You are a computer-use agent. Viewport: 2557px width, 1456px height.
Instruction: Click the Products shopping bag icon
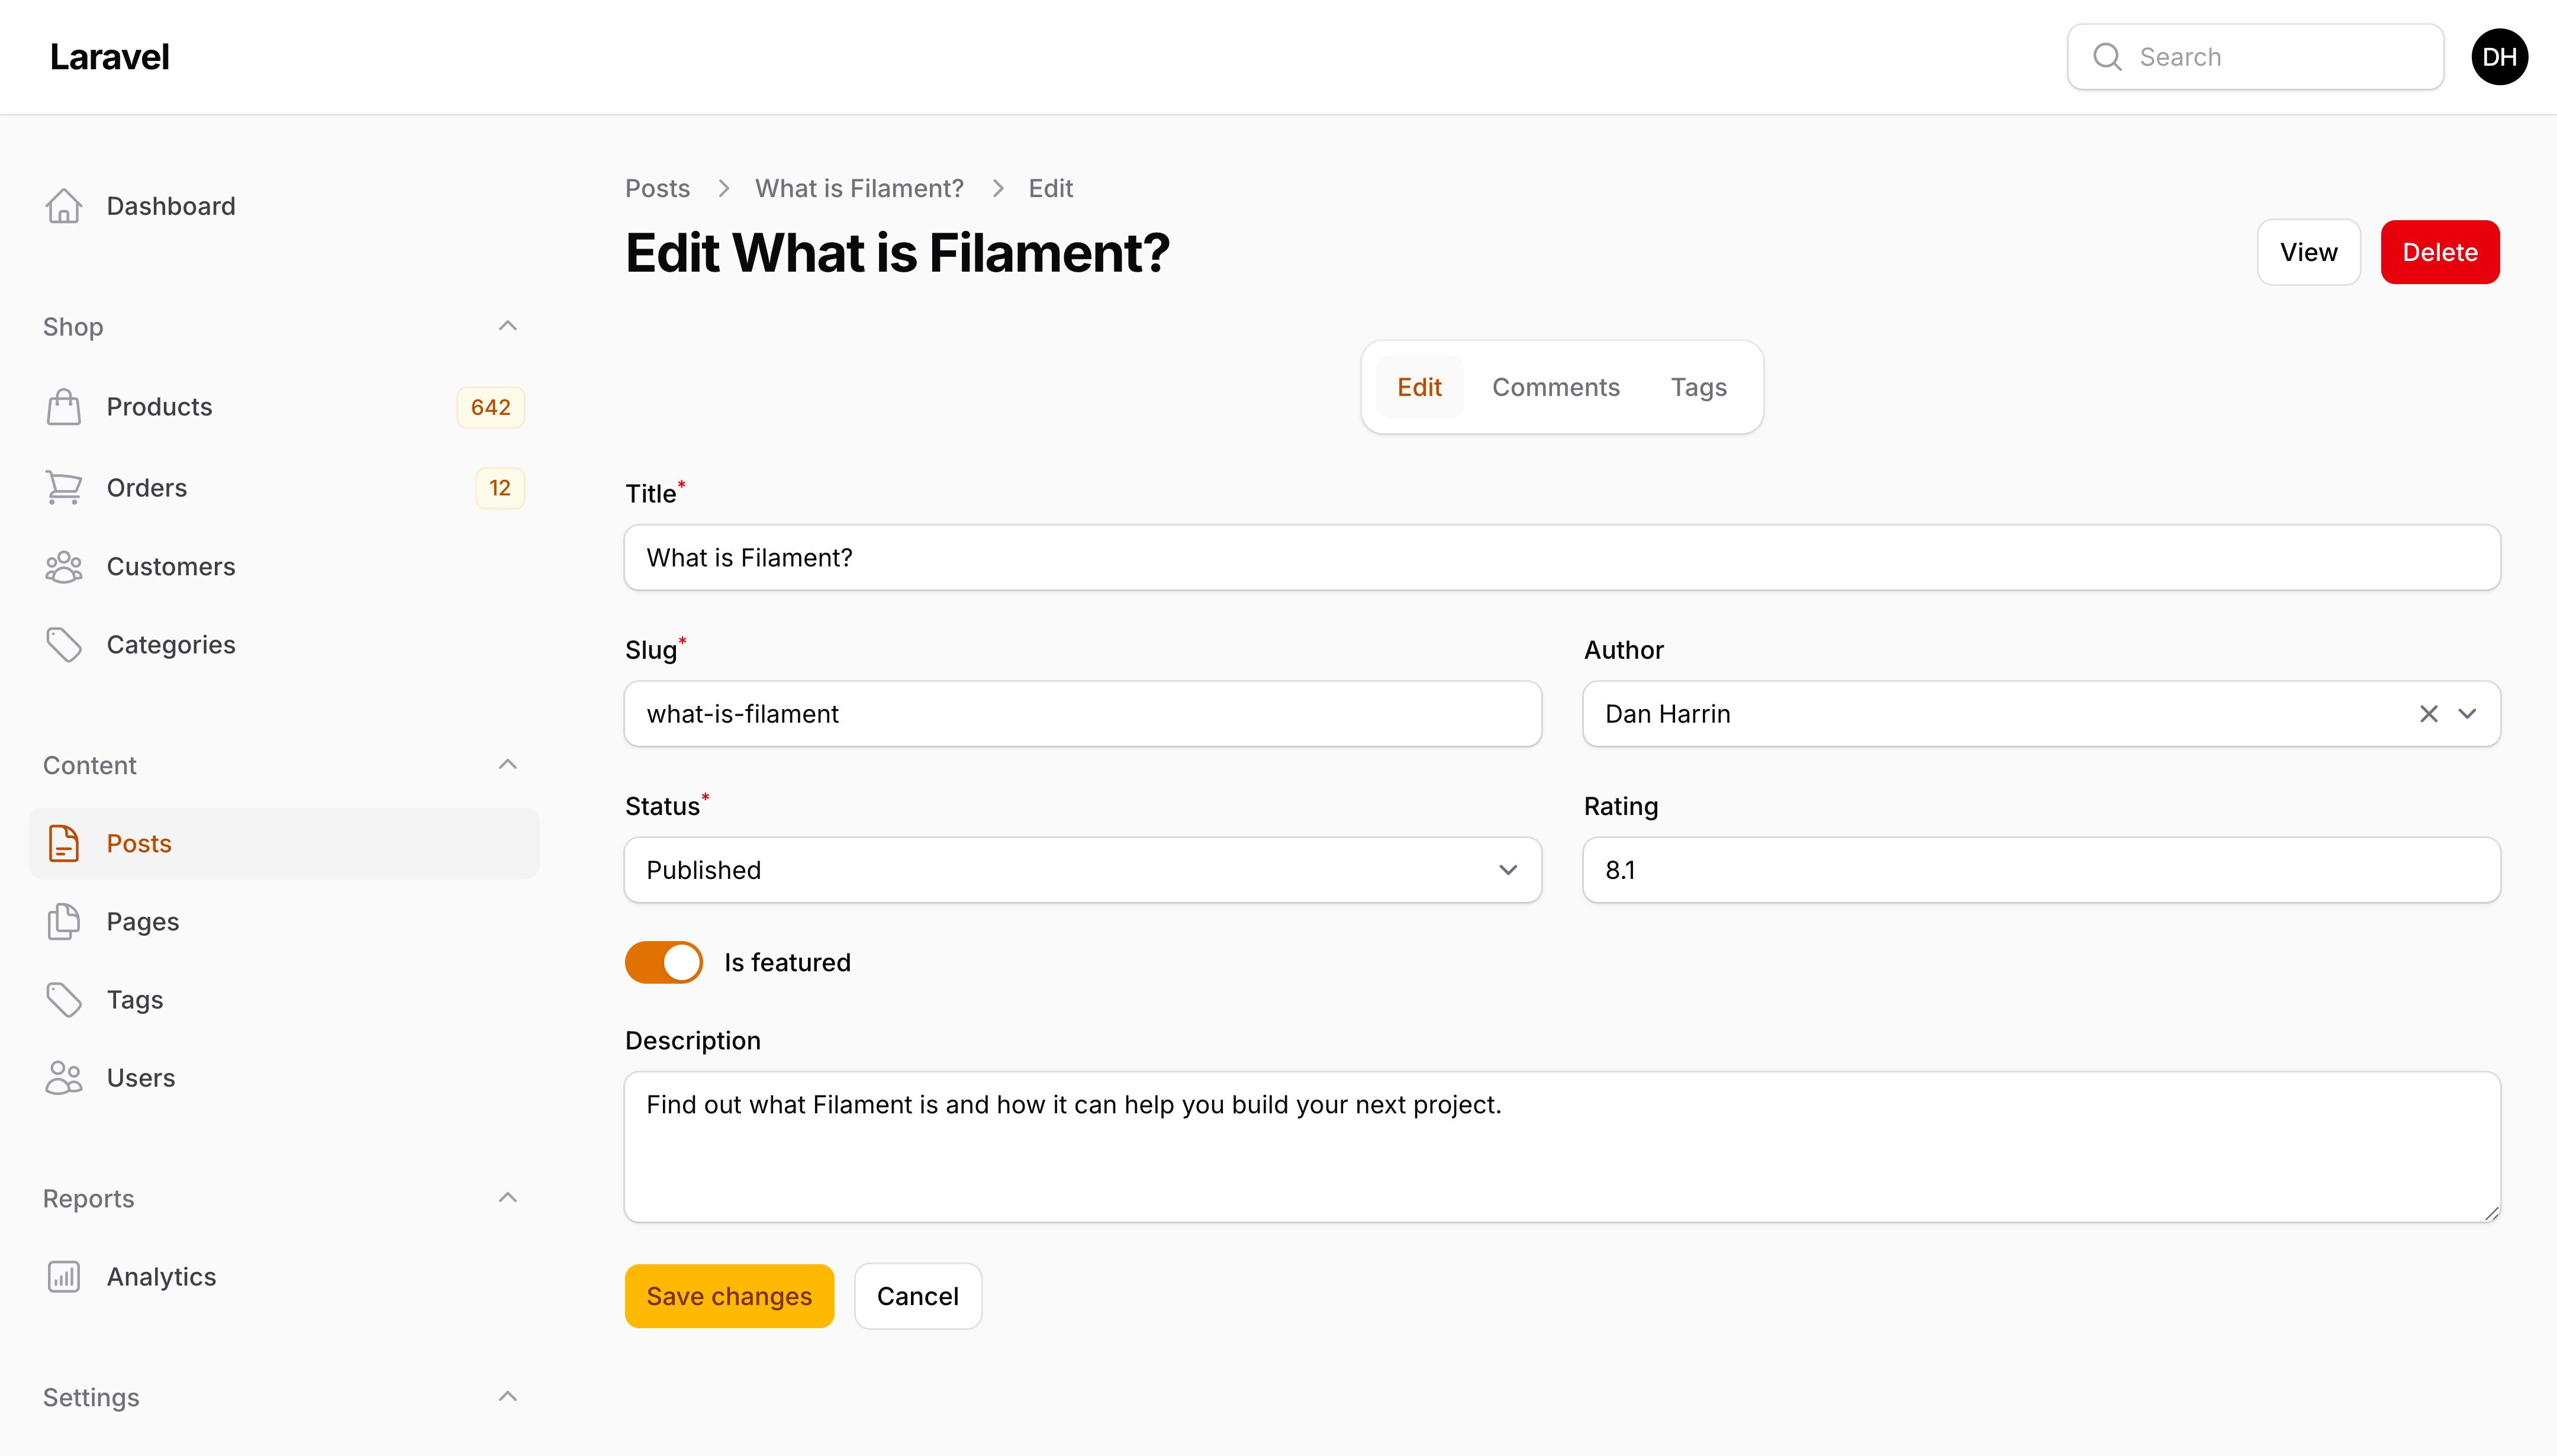point(64,407)
